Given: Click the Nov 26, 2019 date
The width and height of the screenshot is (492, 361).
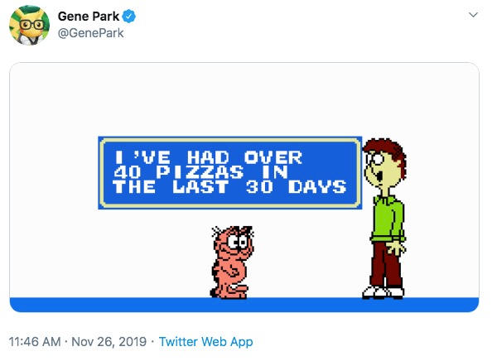Looking at the screenshot, I should coord(109,342).
